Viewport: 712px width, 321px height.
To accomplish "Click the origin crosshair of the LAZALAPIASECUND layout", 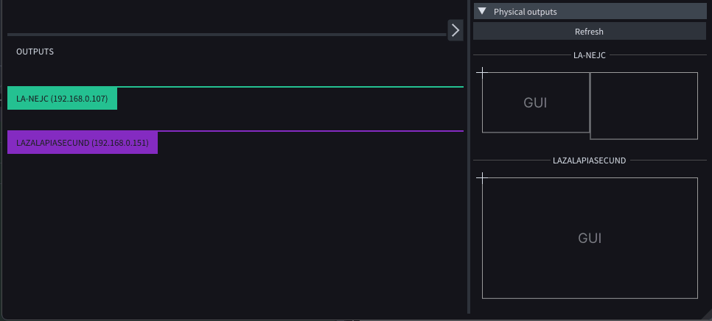I will click(x=482, y=177).
